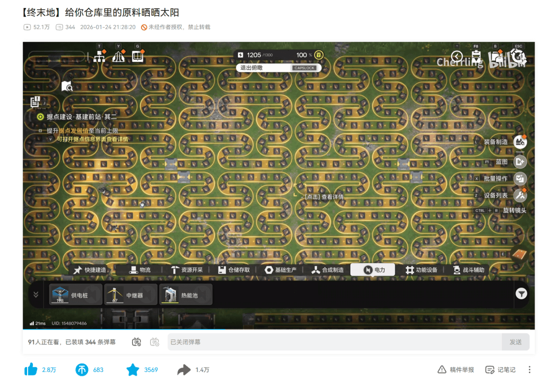The width and height of the screenshot is (540, 381).
Task: Open the 蓝图 blueprint icon
Action: click(x=520, y=161)
